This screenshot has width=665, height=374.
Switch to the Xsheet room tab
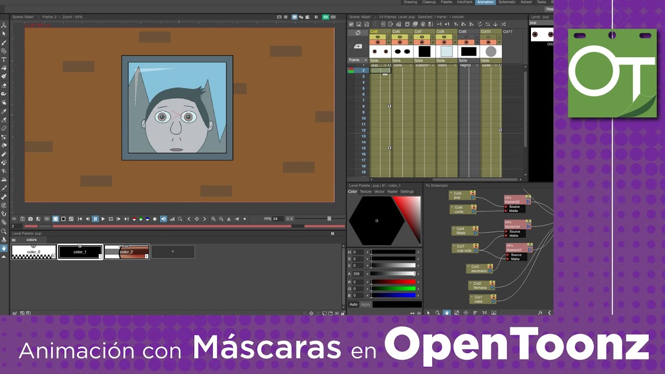point(526,2)
